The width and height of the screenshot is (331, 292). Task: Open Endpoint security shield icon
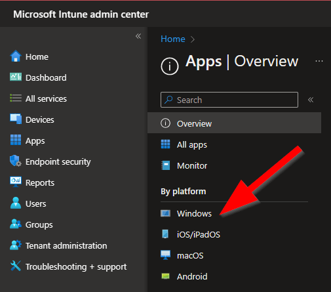(16, 161)
